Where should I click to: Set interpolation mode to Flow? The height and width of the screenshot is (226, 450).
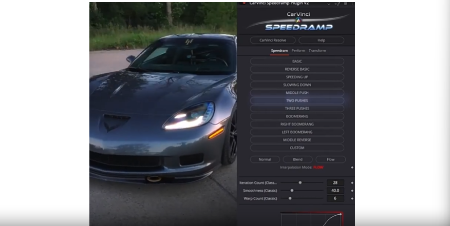coord(330,159)
